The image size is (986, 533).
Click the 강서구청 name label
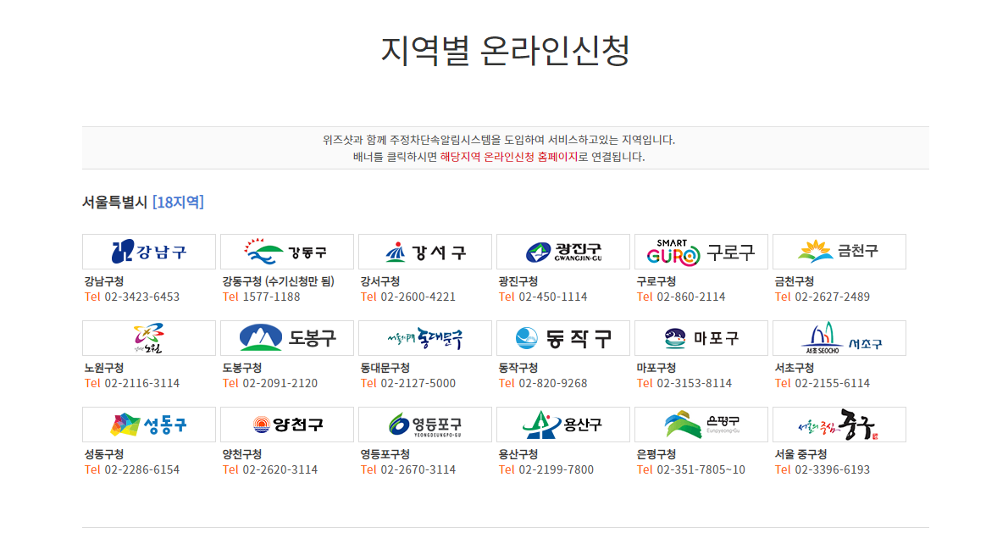(x=379, y=281)
